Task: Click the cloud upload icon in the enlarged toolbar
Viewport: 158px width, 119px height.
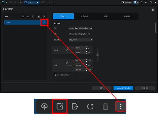Action: click(x=44, y=106)
